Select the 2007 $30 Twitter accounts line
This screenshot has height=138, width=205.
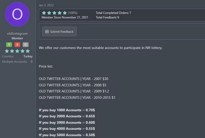pyautogui.click(x=74, y=79)
